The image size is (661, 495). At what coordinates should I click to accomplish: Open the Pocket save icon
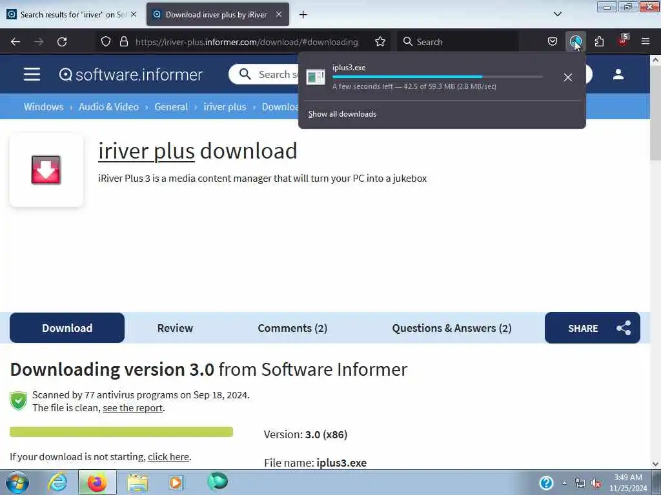coord(553,42)
